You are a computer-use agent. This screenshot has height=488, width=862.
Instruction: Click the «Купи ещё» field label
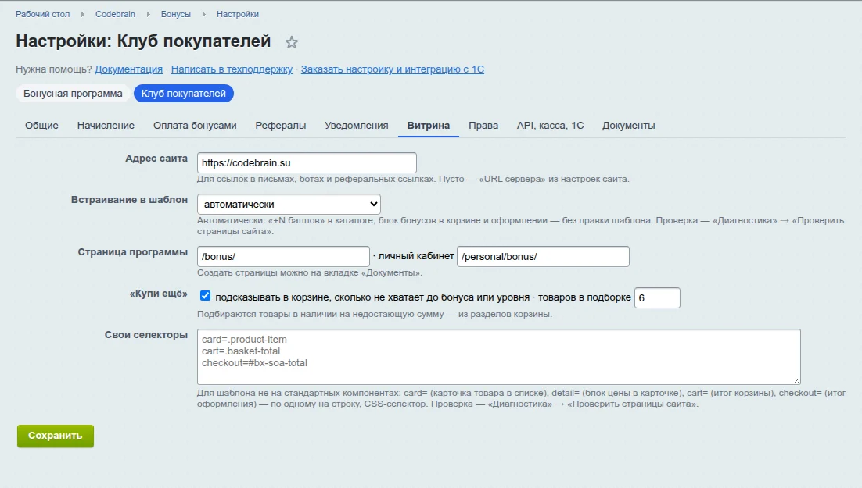[x=158, y=294]
